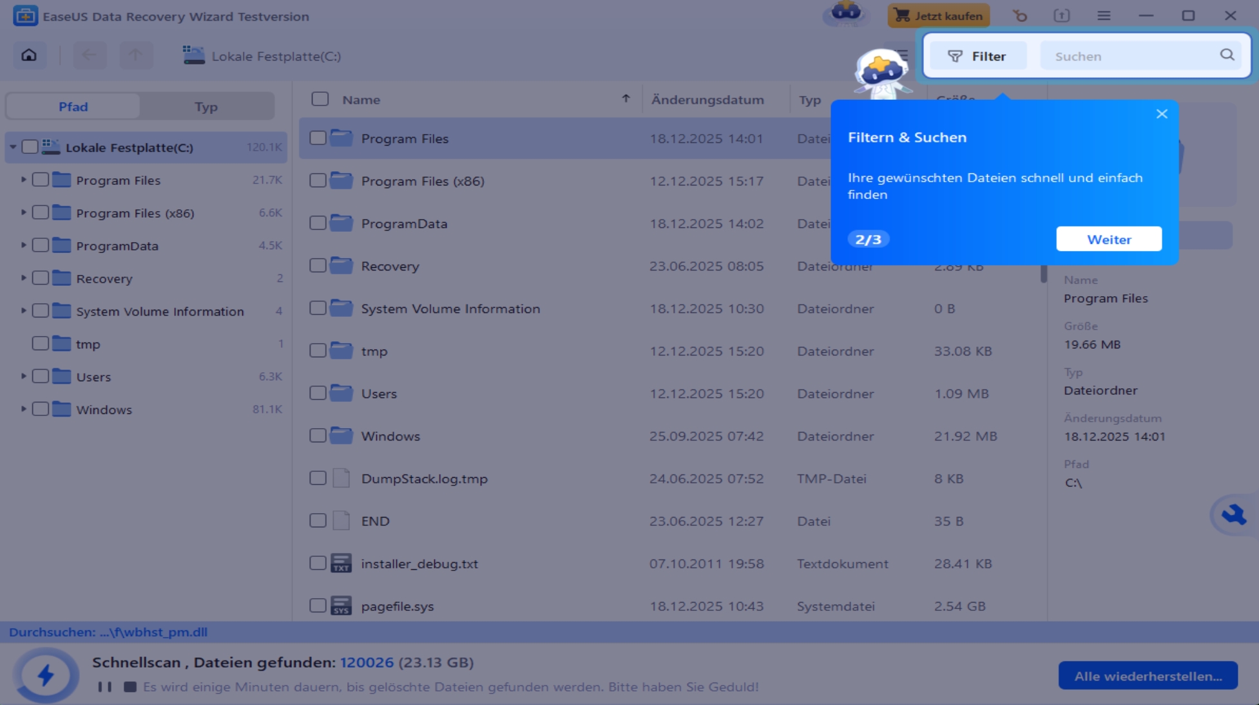Open the hamburger menu in title bar
This screenshot has width=1259, height=705.
pyautogui.click(x=1104, y=15)
